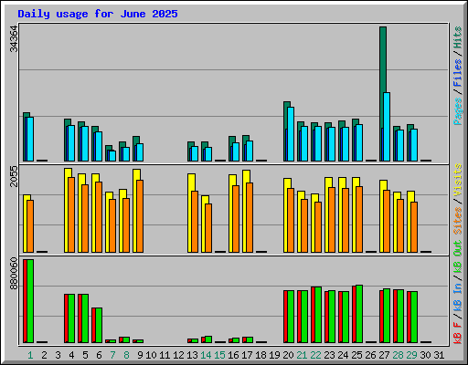Click the "Hits" legend label
Image resolution: width=468 pixels, height=365 pixels.
pyautogui.click(x=458, y=37)
